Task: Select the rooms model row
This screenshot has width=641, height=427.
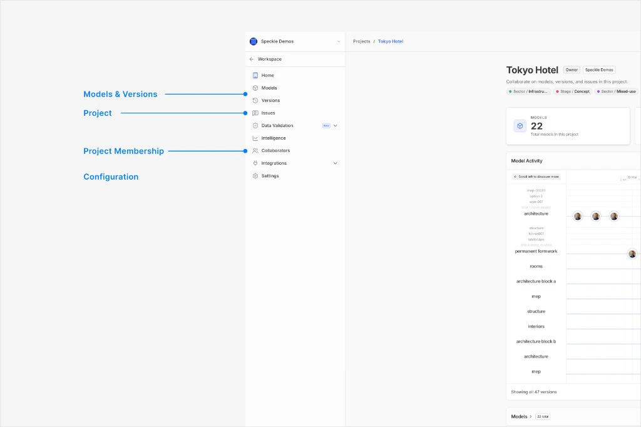Action: [536, 267]
